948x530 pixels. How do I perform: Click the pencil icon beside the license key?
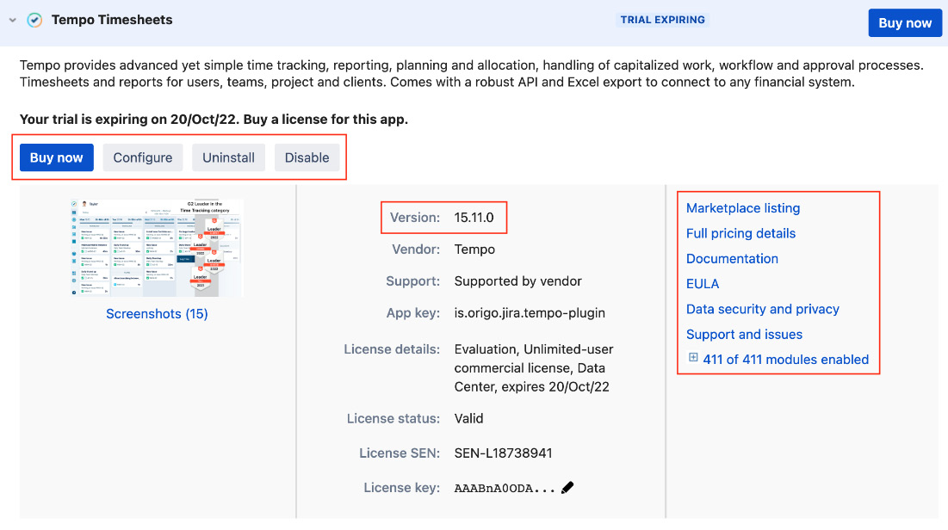tap(567, 487)
